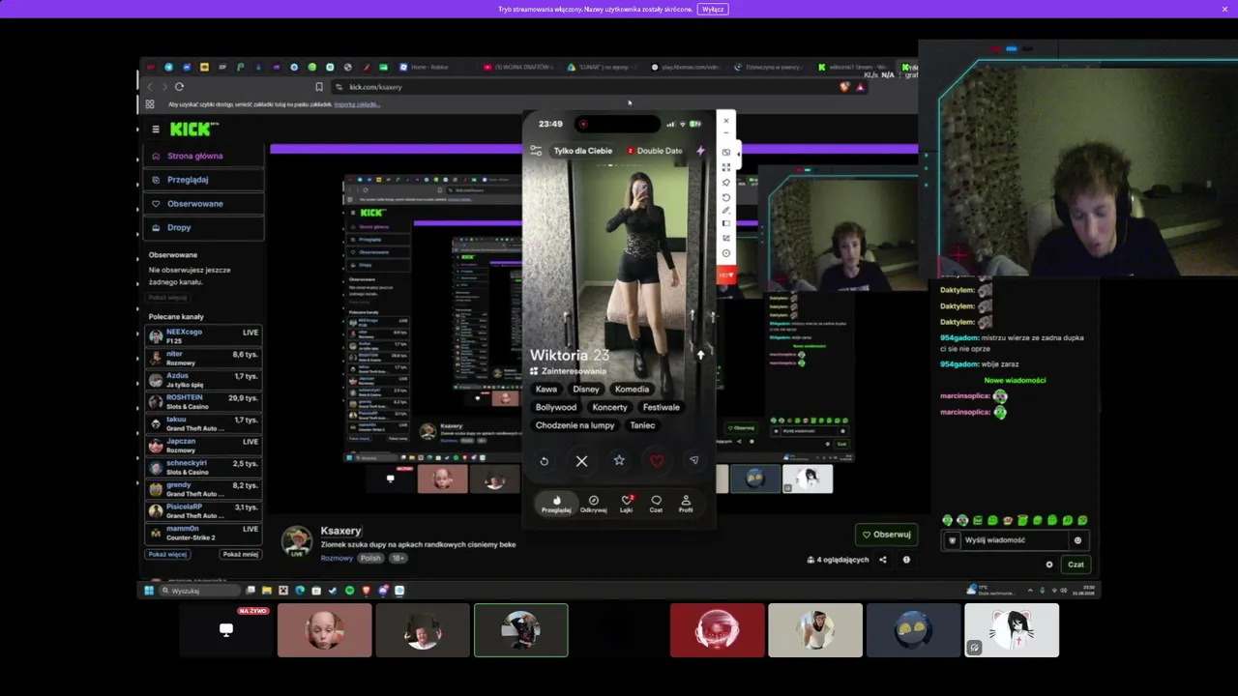Open the Czat tab in dating app

[x=656, y=504]
